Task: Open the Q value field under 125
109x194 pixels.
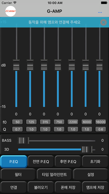Action: tap(31, 129)
